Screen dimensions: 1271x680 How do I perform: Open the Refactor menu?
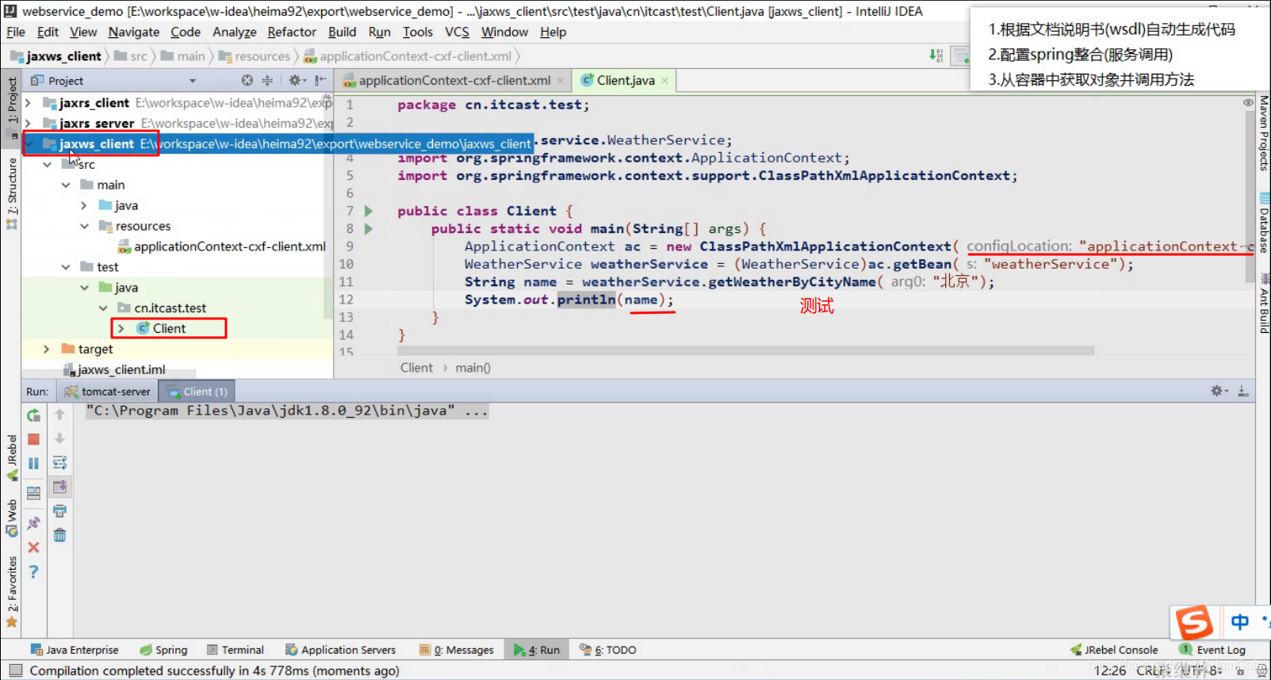(x=292, y=32)
